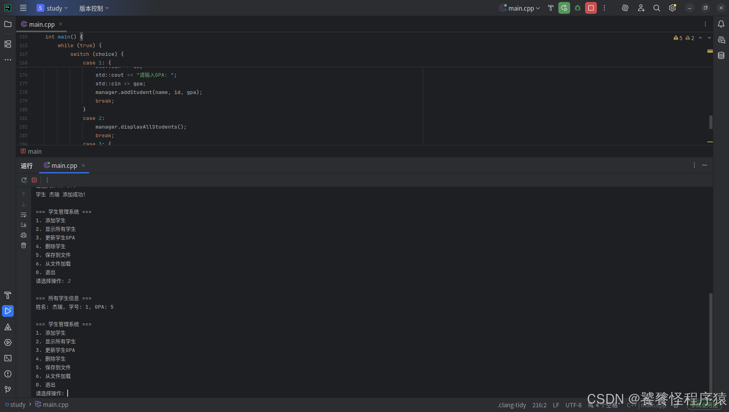Open Run panel options menu

point(694,165)
